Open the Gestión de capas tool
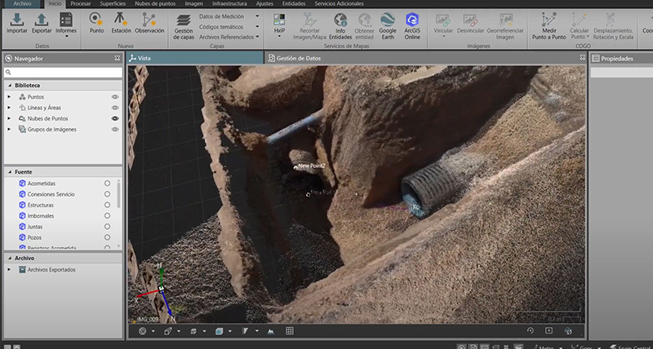This screenshot has width=653, height=349. point(184,20)
